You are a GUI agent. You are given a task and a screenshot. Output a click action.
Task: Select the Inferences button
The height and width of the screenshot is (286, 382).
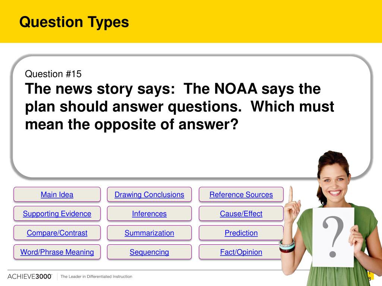[149, 213]
